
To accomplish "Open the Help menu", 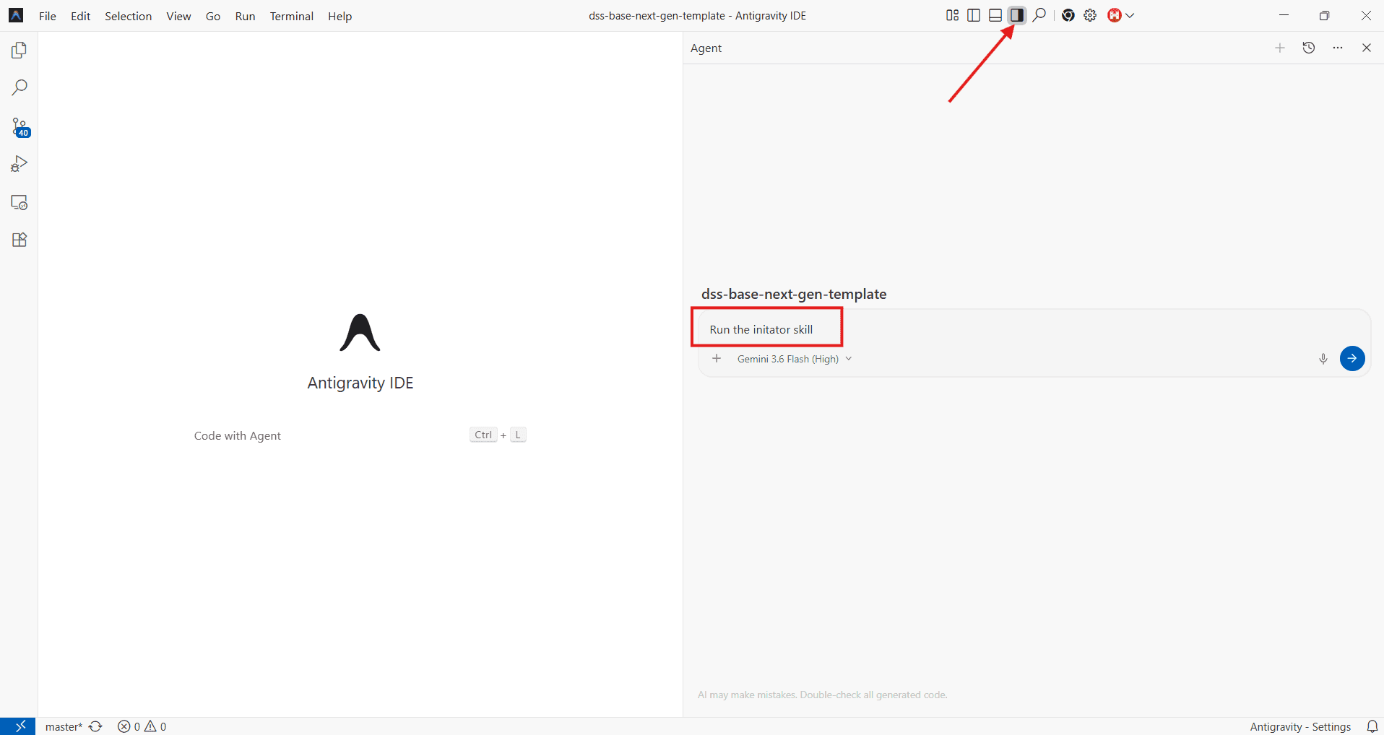I will (339, 16).
